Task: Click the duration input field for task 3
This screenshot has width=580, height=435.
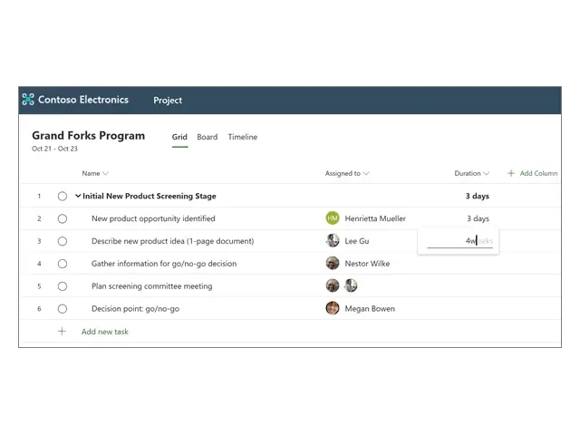Action: point(459,241)
